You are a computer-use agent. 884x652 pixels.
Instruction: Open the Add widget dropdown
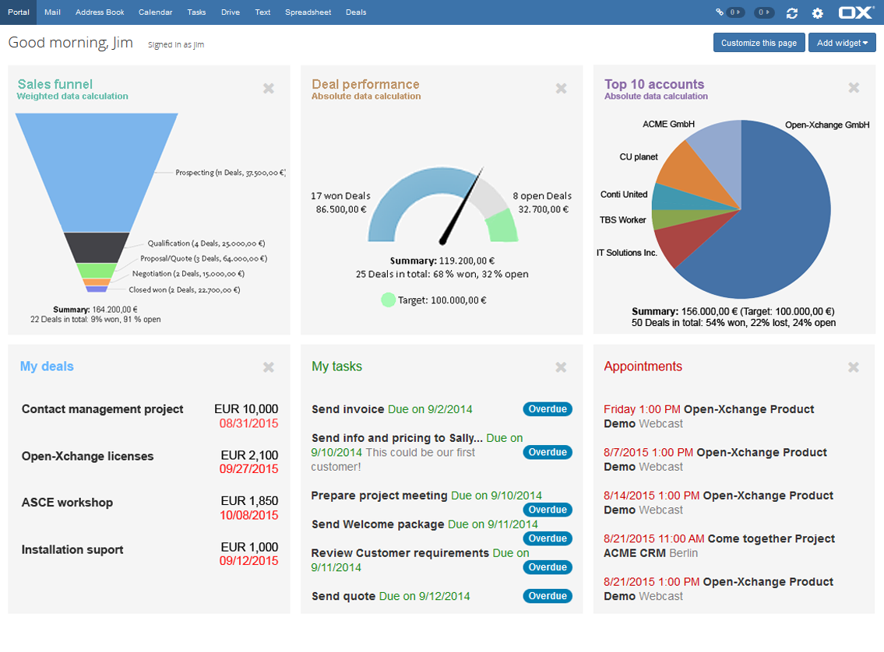(x=842, y=43)
